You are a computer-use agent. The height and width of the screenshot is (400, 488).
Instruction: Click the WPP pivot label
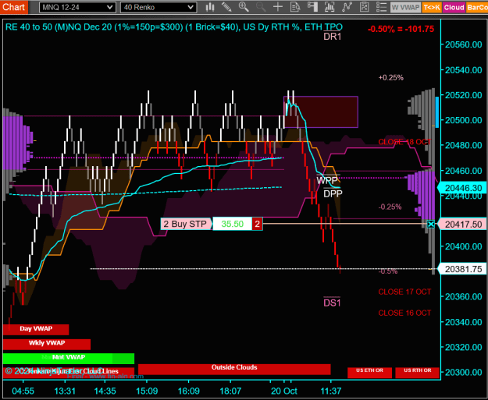(x=327, y=180)
